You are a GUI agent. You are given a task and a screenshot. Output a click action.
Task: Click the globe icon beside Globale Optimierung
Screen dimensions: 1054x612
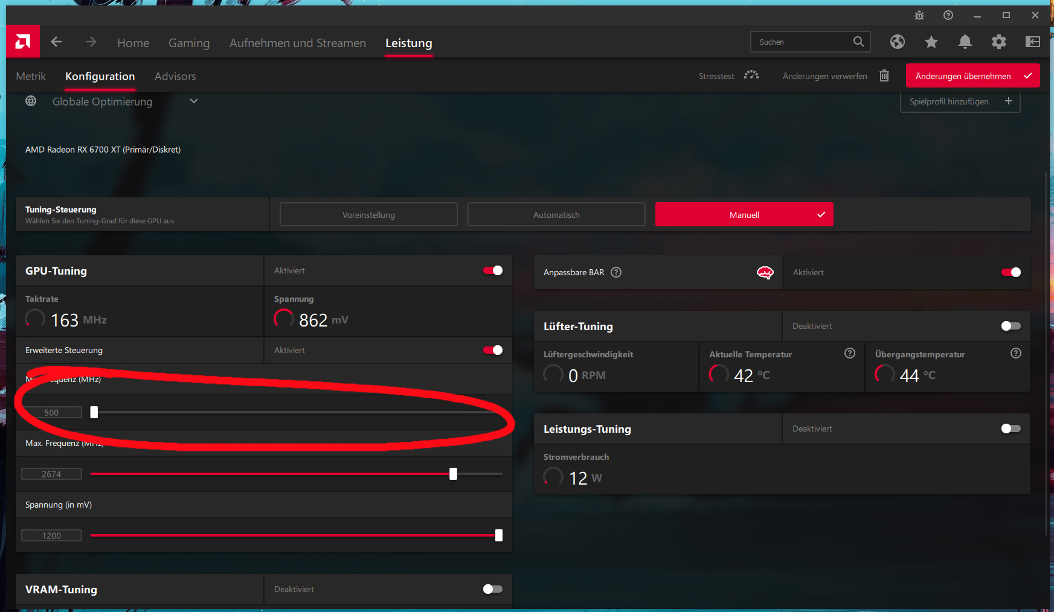(x=31, y=101)
